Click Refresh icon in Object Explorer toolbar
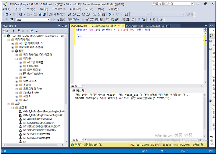 click(x=32, y=31)
